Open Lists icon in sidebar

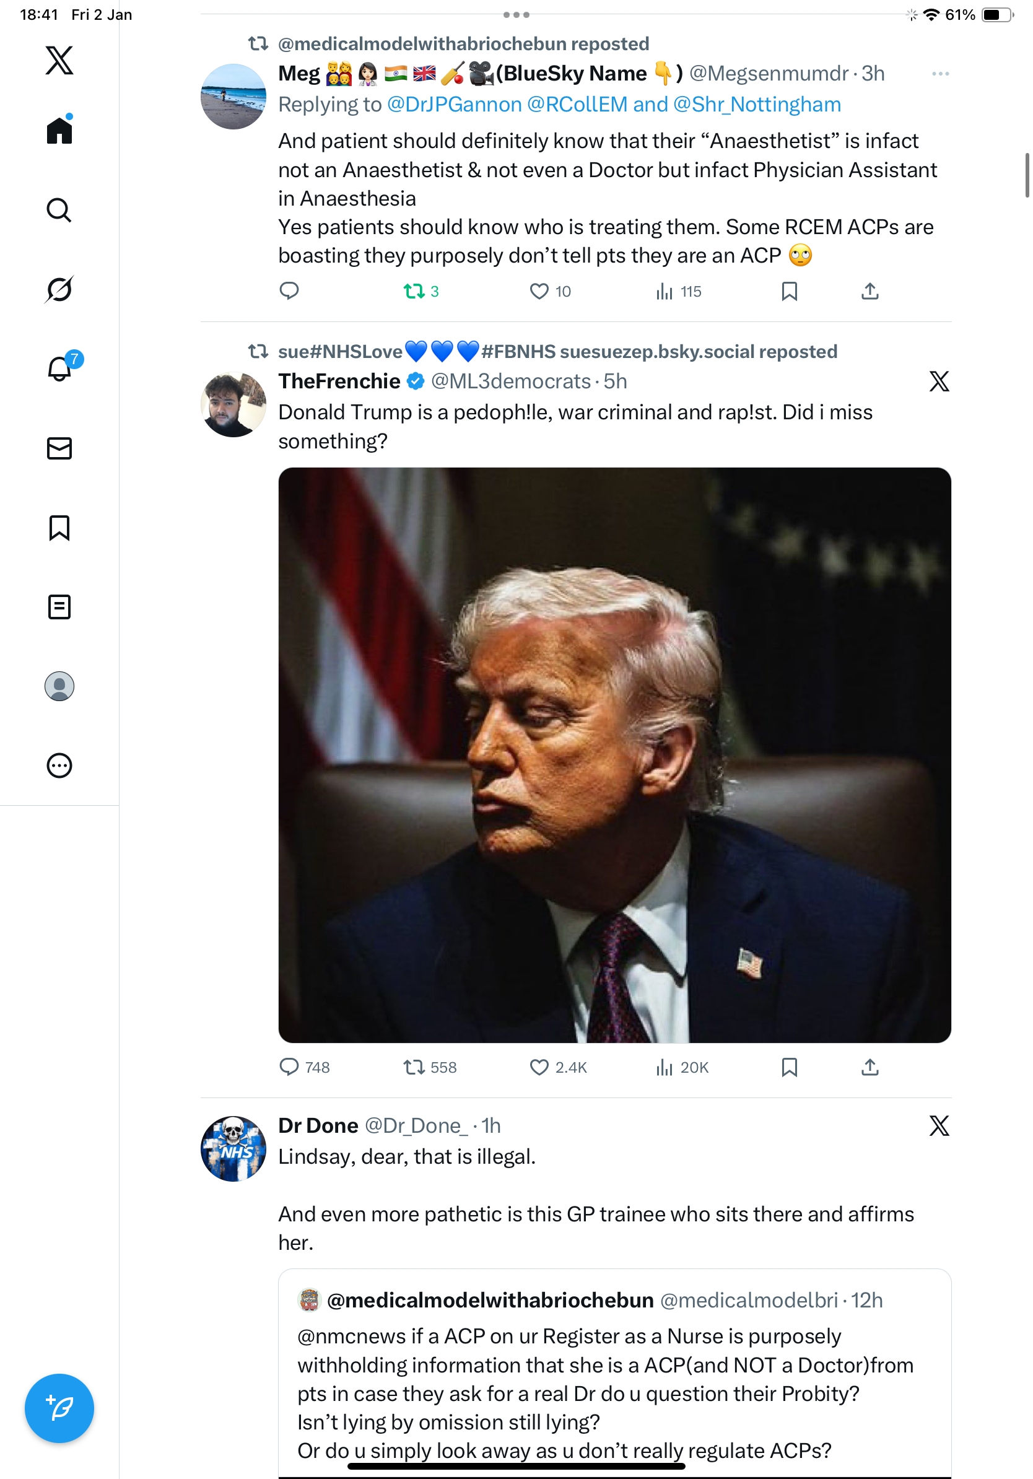pyautogui.click(x=59, y=607)
